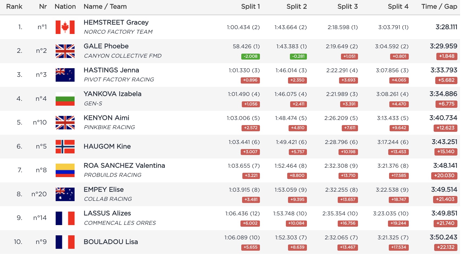The height and width of the screenshot is (255, 462).
Task: Click the Colombian flag beside Valentina Roa Sanchez
Action: tap(65, 170)
